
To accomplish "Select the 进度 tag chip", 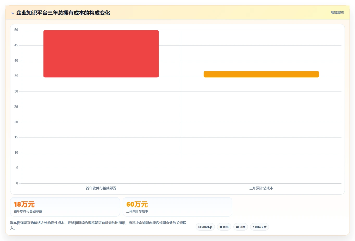I will tap(241, 227).
